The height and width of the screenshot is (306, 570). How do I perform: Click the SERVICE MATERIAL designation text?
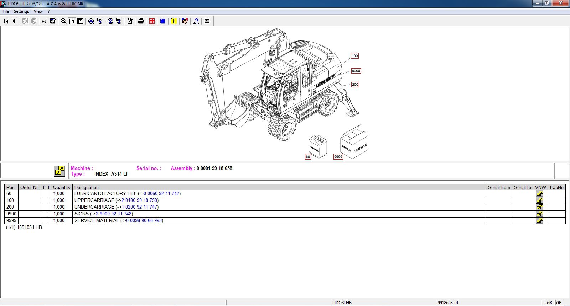coord(97,221)
